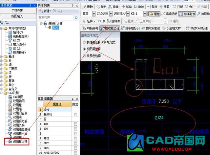Open the 识别柱大样 type dropdown in toolbar
The image size is (210, 155).
(x=128, y=14)
